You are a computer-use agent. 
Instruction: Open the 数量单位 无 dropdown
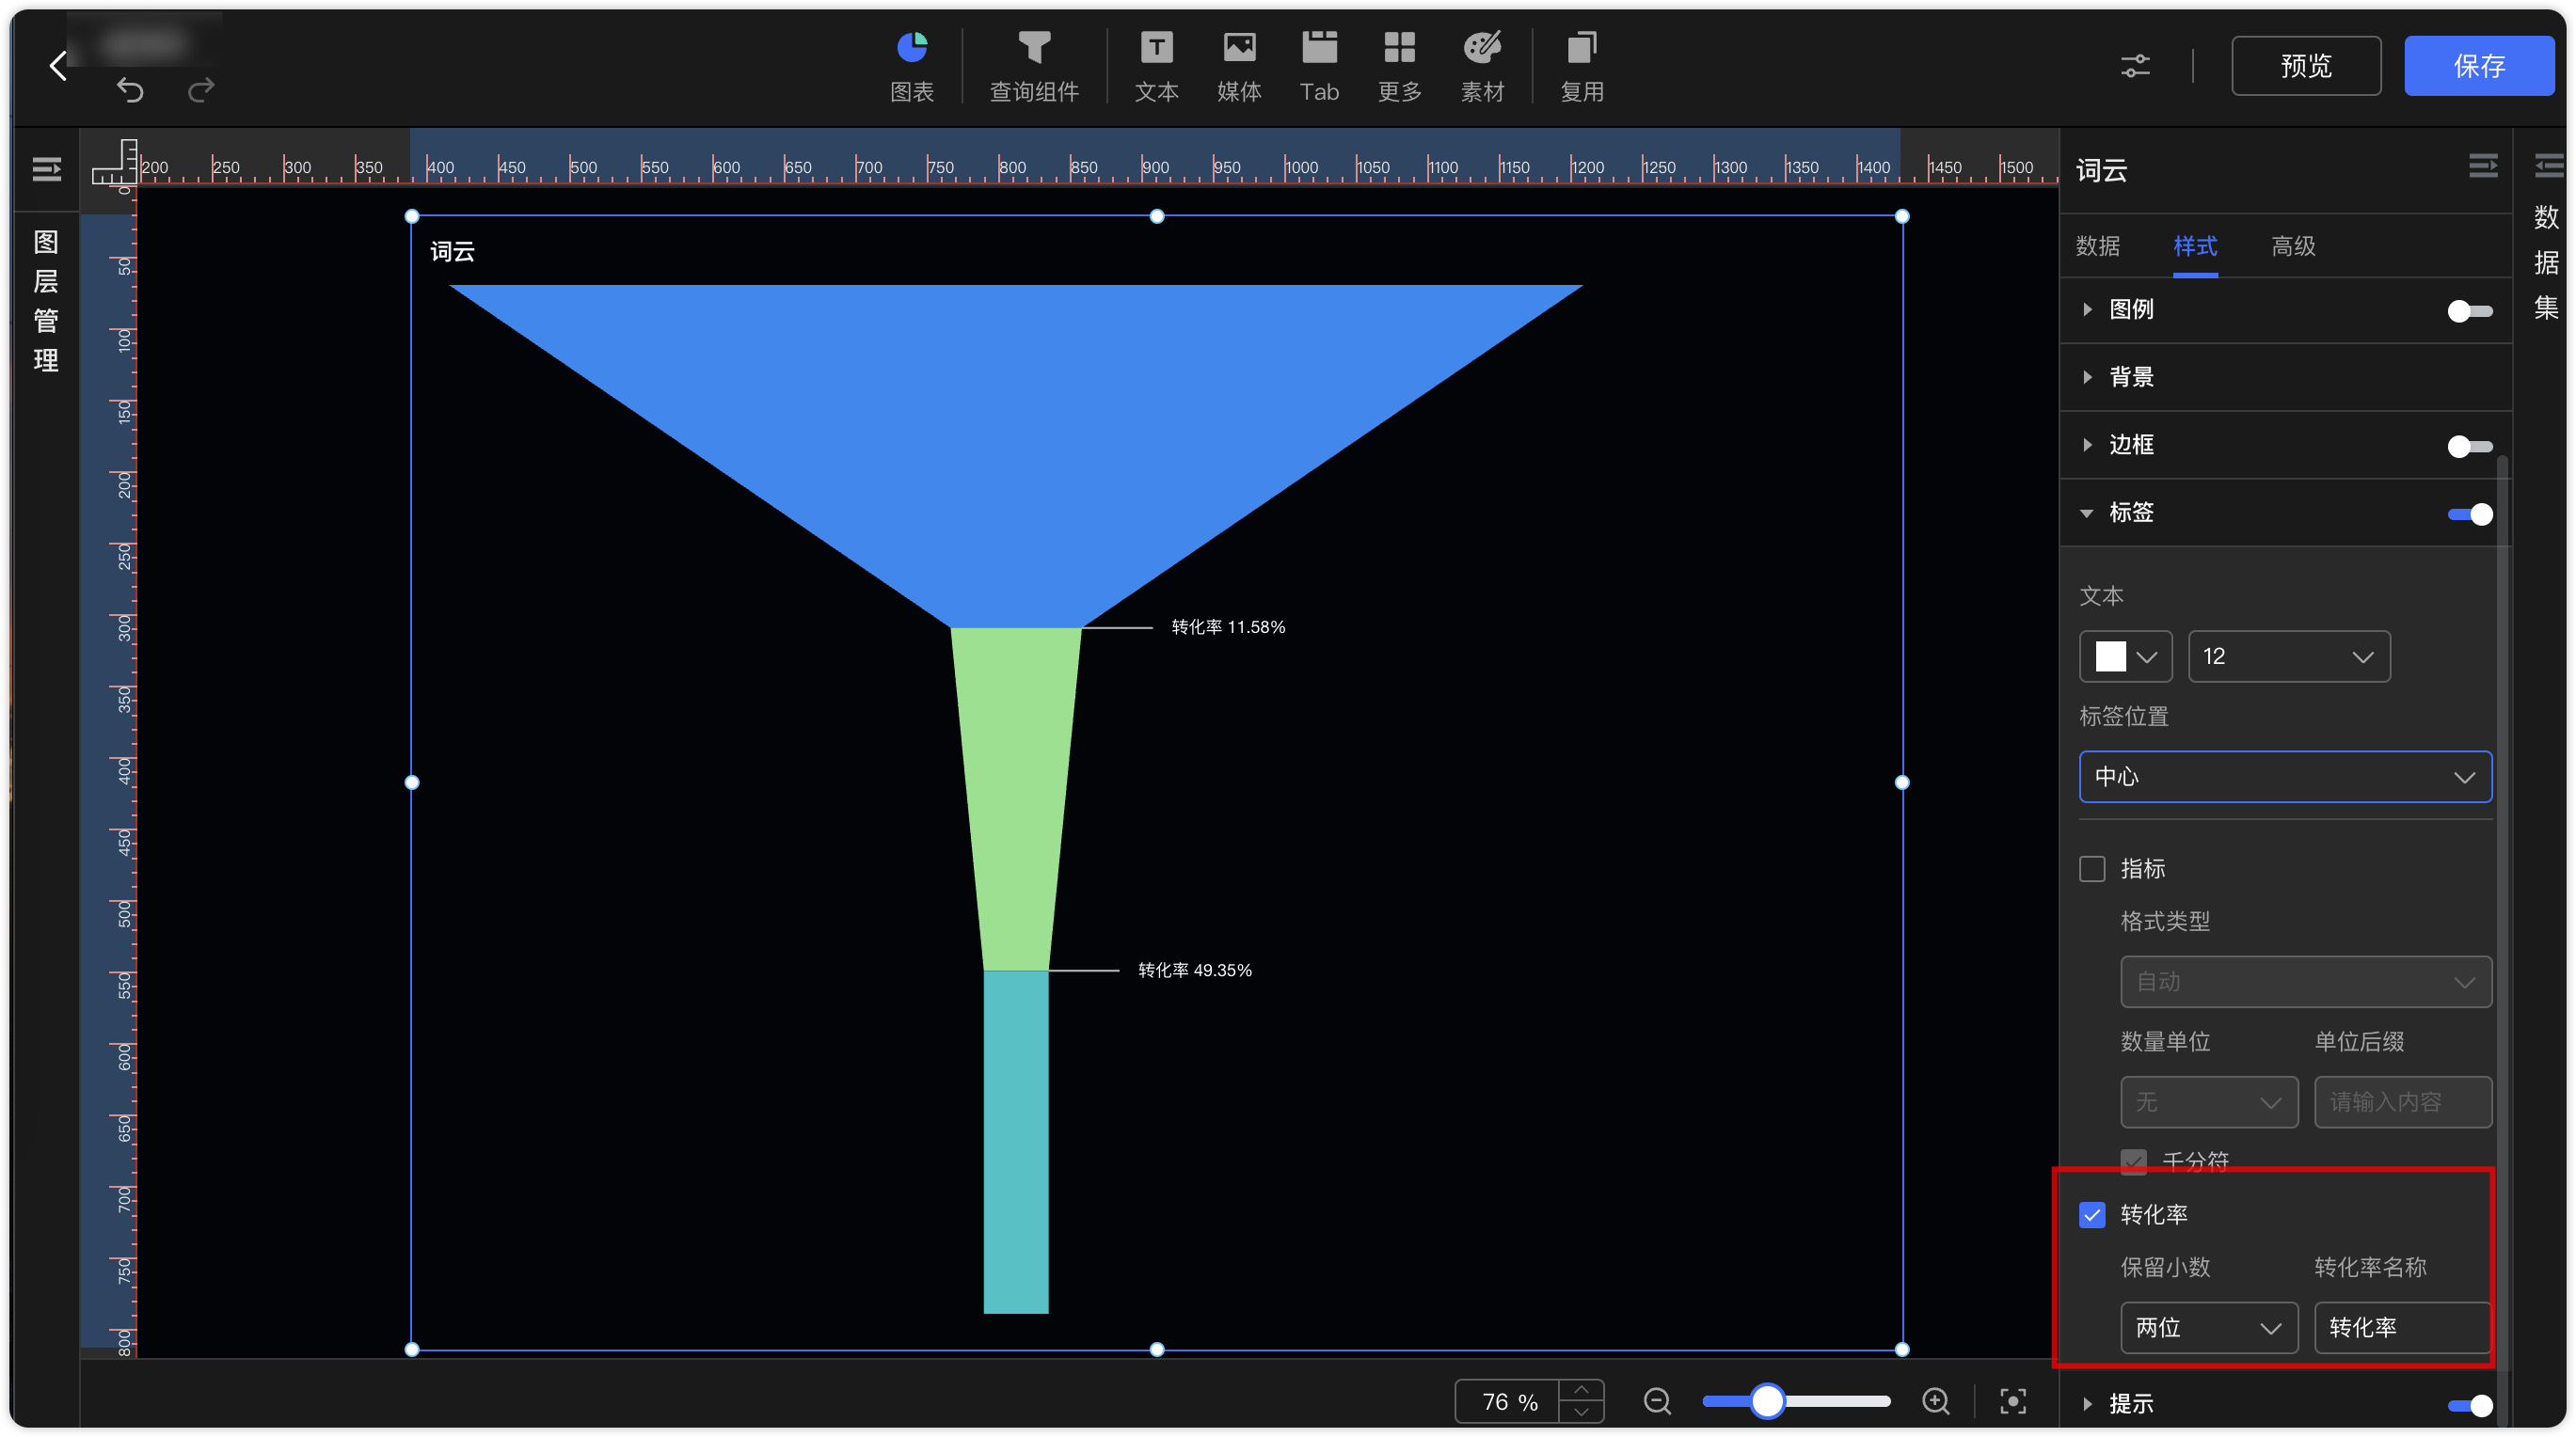tap(2208, 1101)
